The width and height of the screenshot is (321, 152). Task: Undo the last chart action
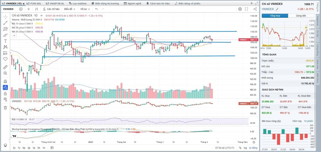(x=96, y=9)
